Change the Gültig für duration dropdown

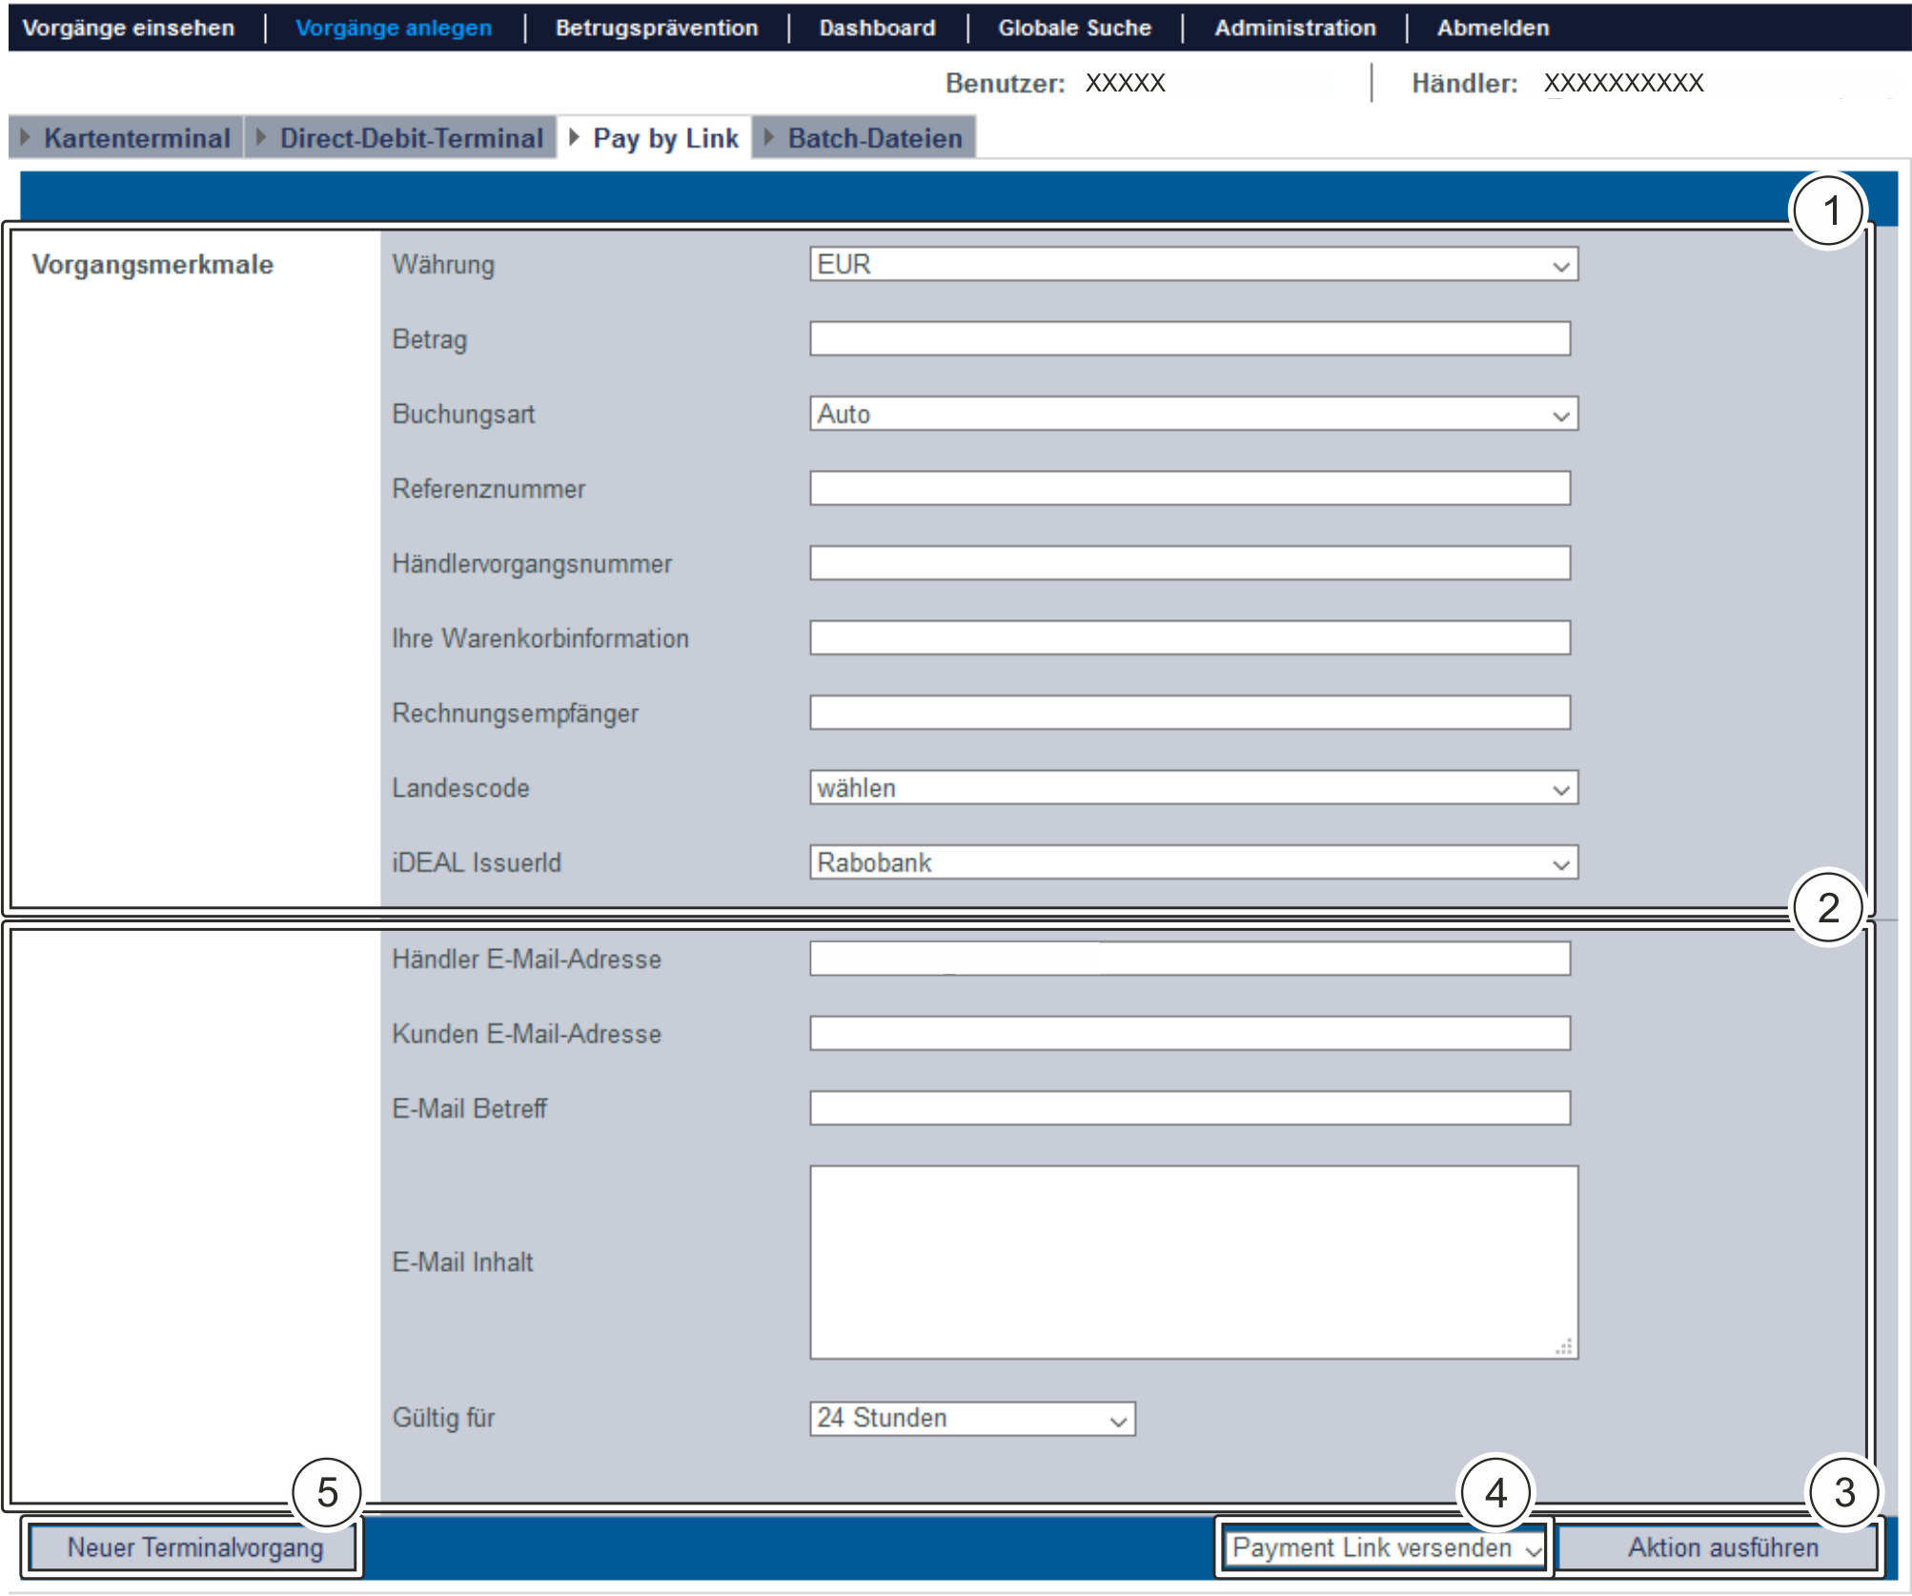[971, 1419]
